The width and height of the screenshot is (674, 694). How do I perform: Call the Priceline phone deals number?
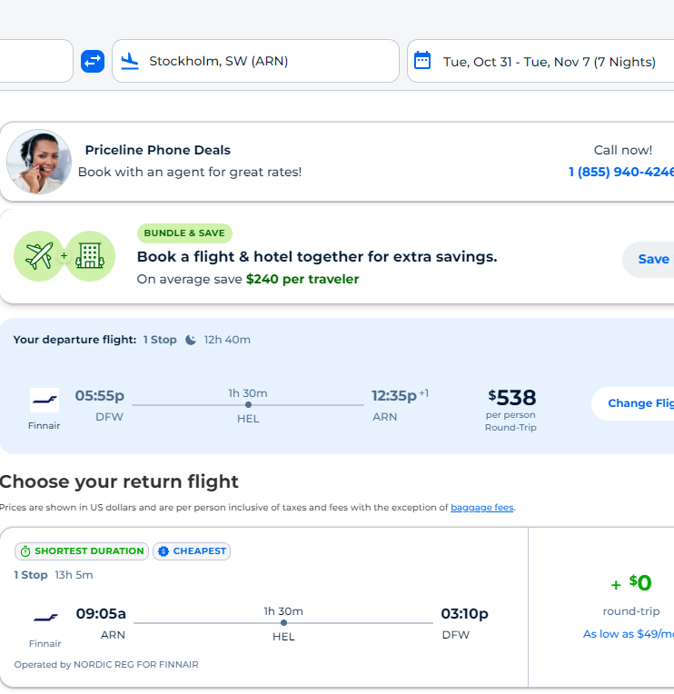click(621, 172)
